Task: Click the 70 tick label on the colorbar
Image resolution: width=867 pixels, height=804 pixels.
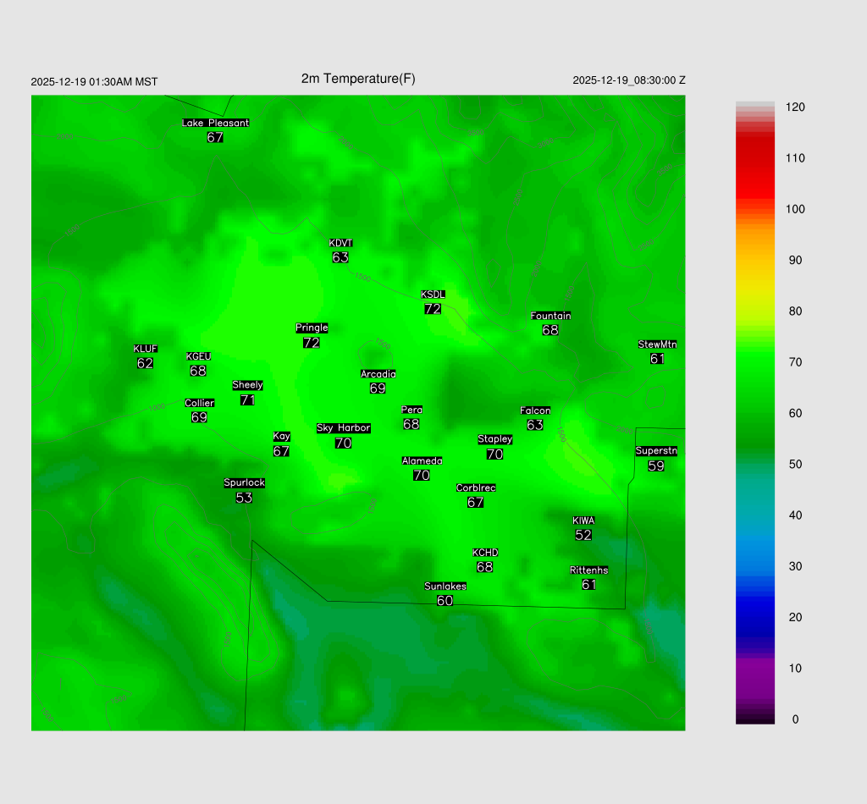Action: [795, 362]
